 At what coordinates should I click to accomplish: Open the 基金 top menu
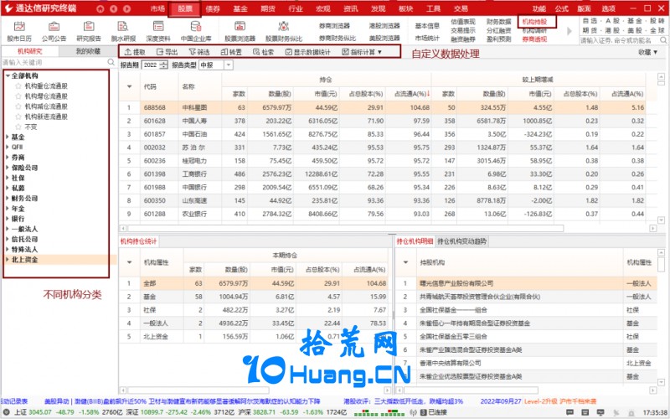pyautogui.click(x=240, y=8)
